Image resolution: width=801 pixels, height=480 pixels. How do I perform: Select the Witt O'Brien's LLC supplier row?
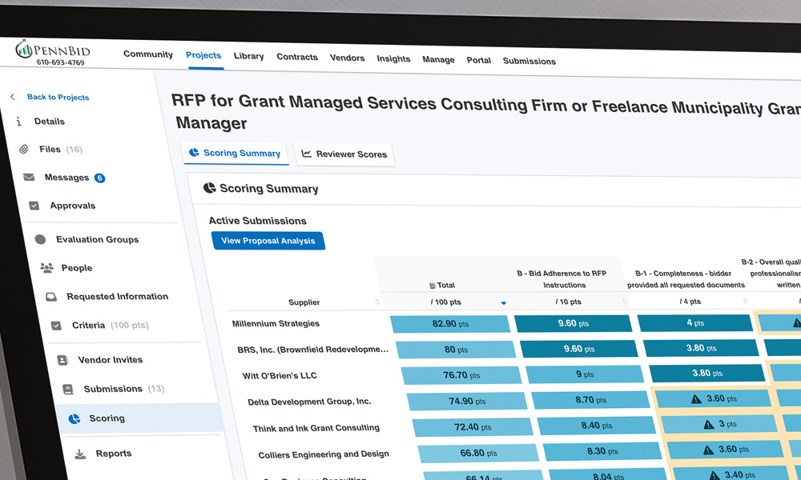[x=280, y=376]
